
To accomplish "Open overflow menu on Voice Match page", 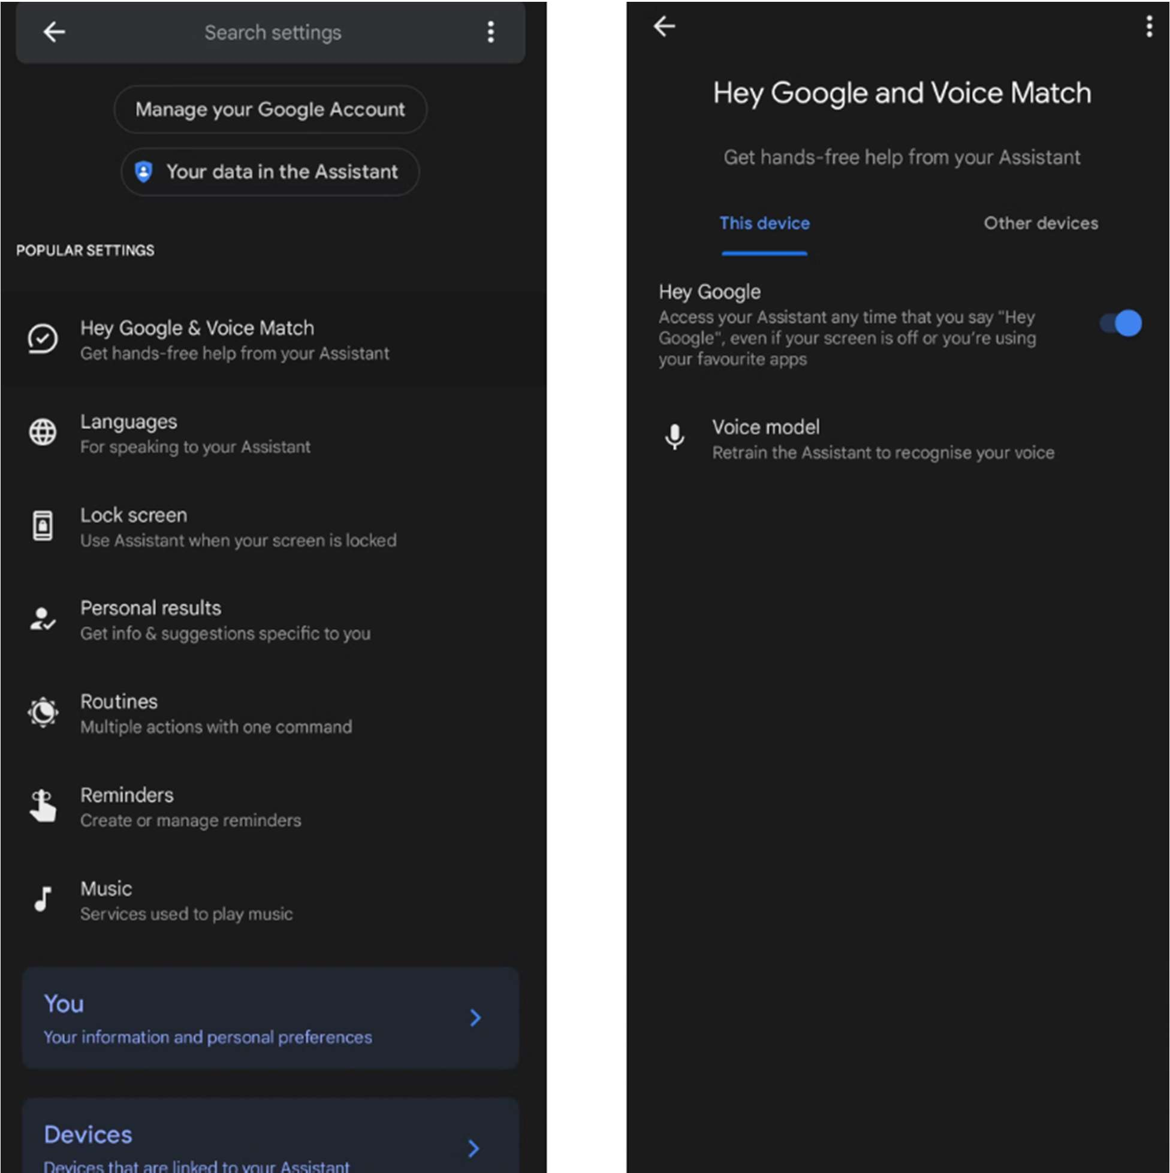I will (x=1149, y=27).
